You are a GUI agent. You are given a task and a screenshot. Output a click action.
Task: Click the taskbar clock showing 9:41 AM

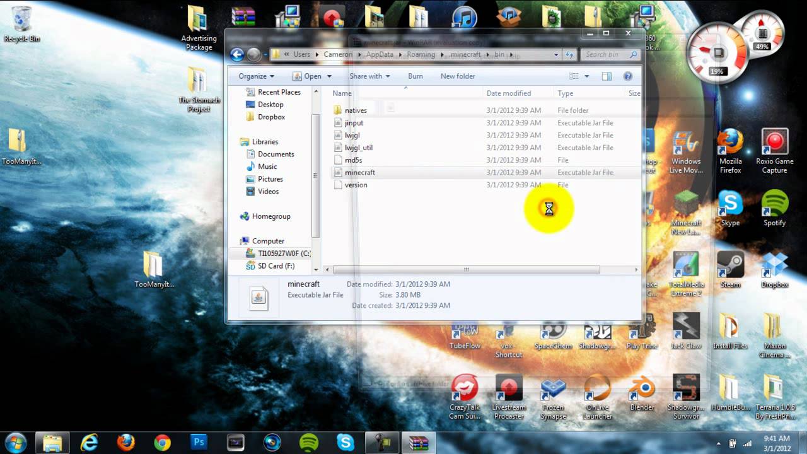[776, 443]
